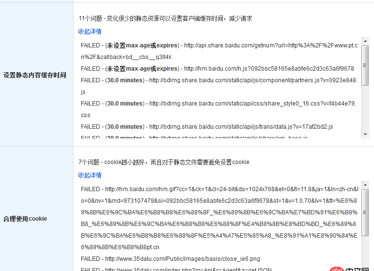This screenshot has height=271, width=374.
Task: Collapse details for static content cache section
Action: [90, 31]
